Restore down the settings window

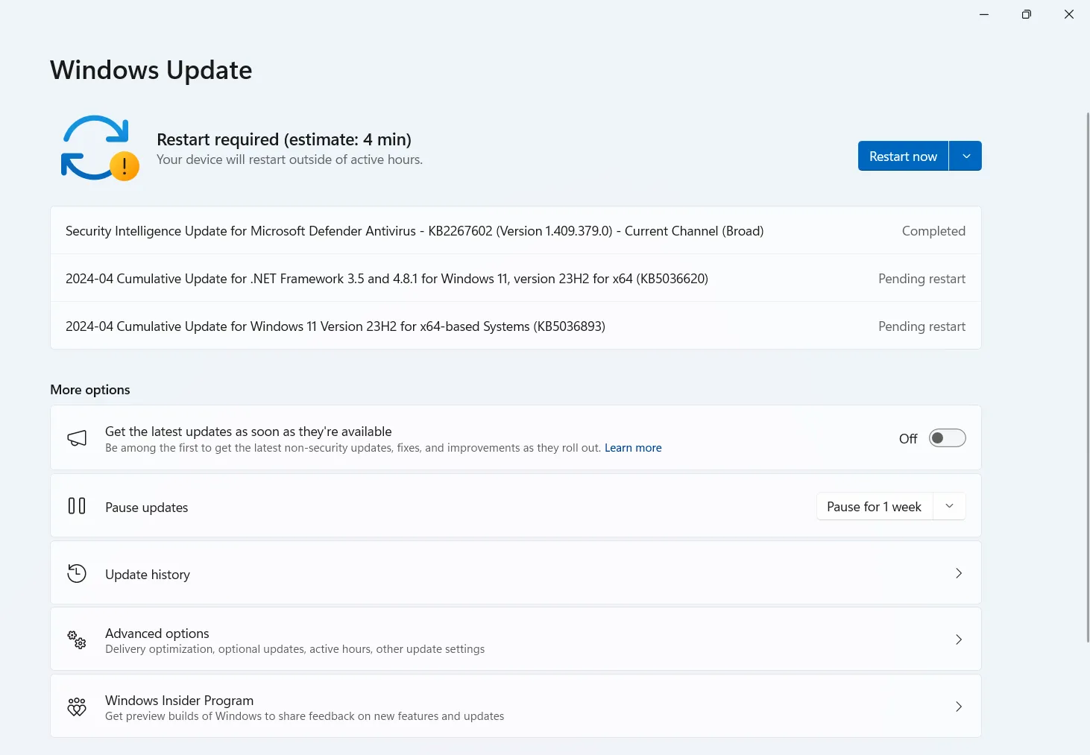point(1027,14)
